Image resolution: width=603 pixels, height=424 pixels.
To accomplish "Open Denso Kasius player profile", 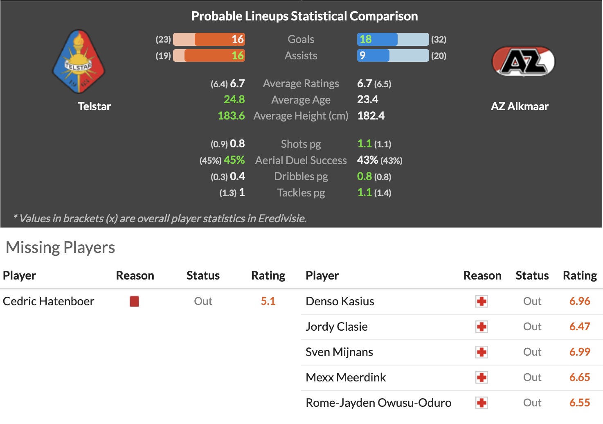I will [340, 302].
